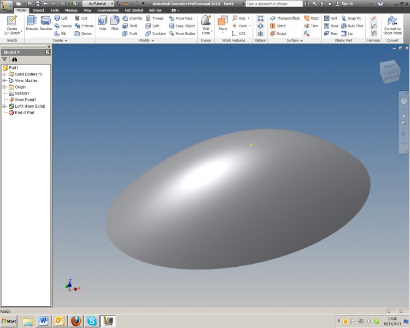Expand the View: Master node
Viewport: 410px width, 328px height.
coord(4,80)
